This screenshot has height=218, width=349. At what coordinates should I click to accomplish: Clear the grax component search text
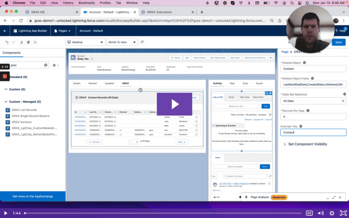pos(46,65)
